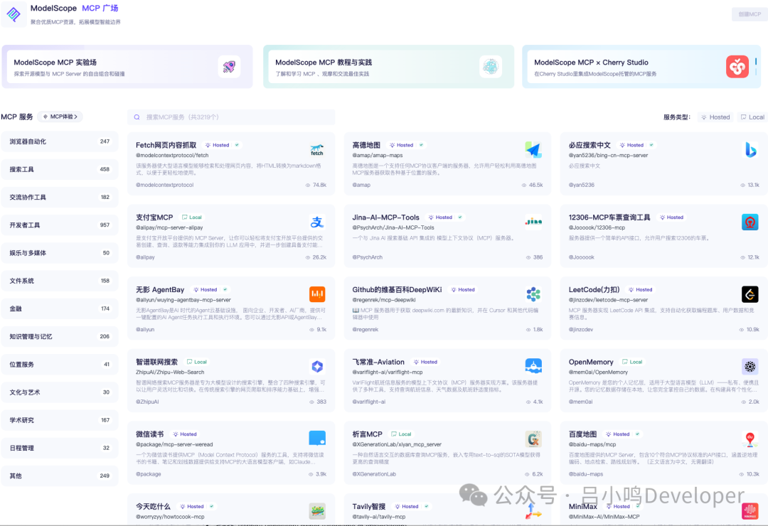The width and height of the screenshot is (768, 526).
Task: Click the orange 无影 AgentBay logo
Action: point(317,294)
